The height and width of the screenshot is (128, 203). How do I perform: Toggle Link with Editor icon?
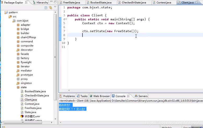(51, 8)
